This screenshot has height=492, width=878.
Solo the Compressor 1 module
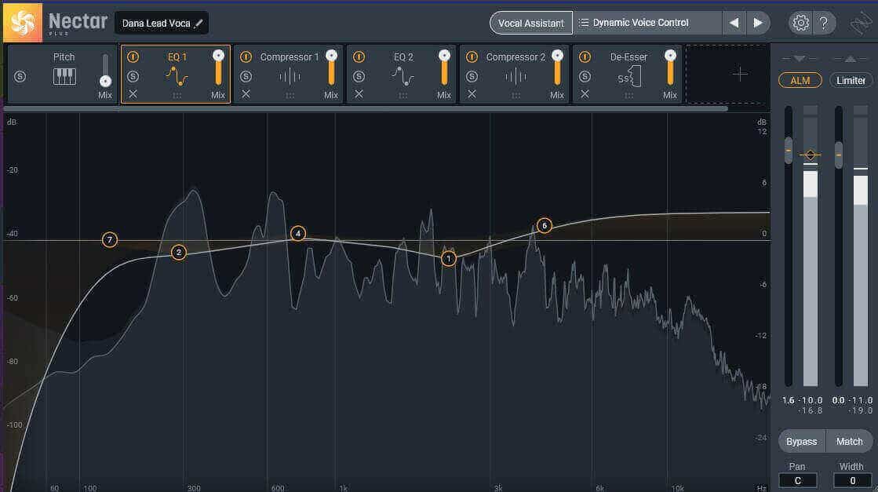(x=246, y=76)
